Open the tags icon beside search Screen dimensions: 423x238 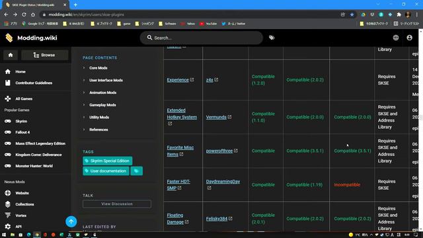(x=272, y=38)
